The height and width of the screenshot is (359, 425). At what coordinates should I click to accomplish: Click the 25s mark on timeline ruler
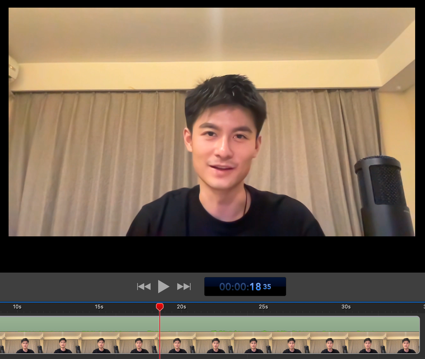[263, 307]
